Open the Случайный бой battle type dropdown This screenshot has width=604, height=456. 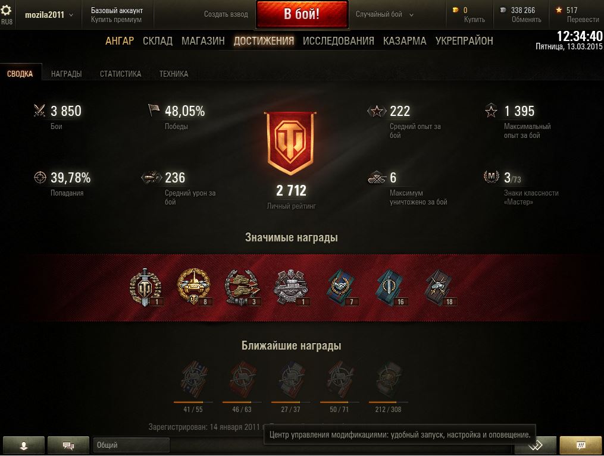point(384,14)
